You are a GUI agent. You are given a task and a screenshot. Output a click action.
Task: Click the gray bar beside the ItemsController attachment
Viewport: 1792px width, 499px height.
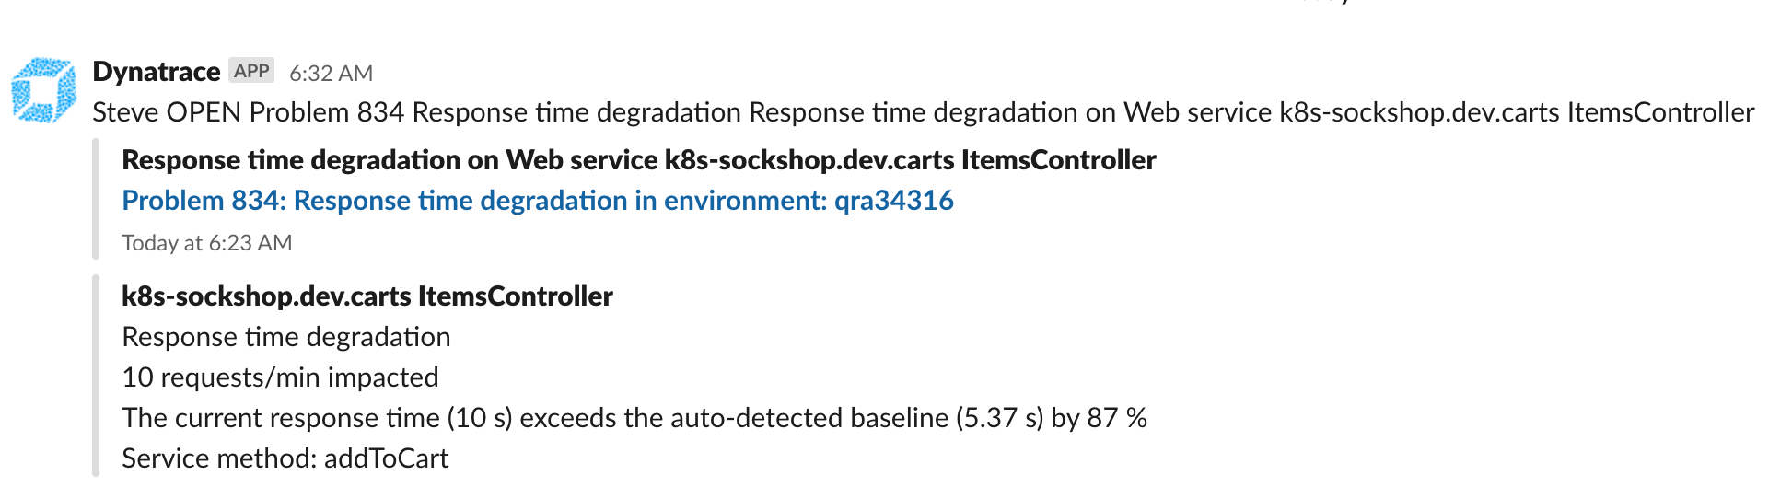point(96,376)
